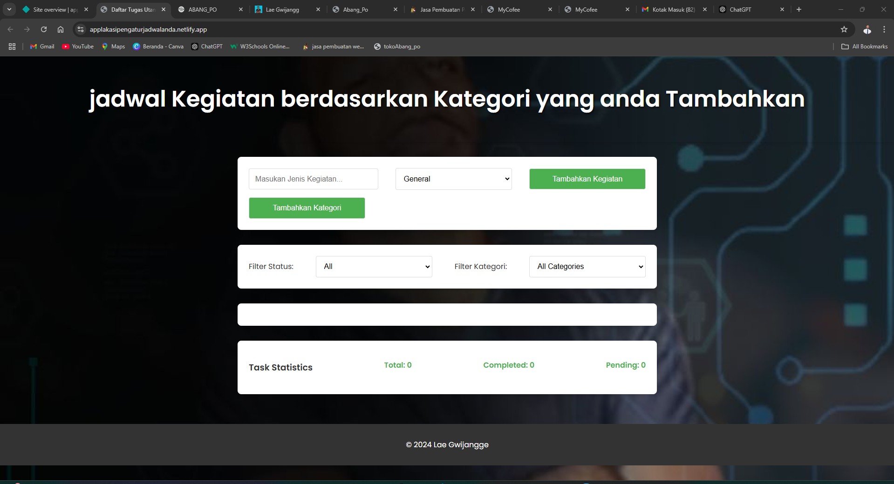
Task: Open the YouTube bookmark
Action: coord(78,47)
